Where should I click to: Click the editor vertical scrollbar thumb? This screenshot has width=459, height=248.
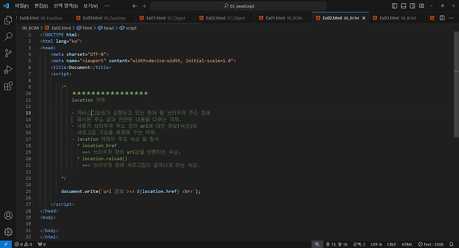pyautogui.click(x=456, y=84)
